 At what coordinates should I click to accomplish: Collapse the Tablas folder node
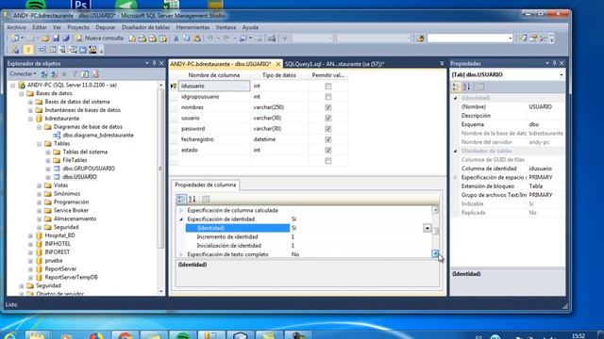click(40, 144)
